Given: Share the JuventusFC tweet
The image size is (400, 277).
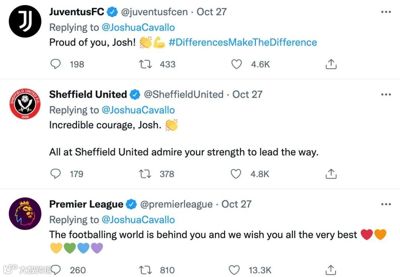Looking at the screenshot, I should click(331, 64).
